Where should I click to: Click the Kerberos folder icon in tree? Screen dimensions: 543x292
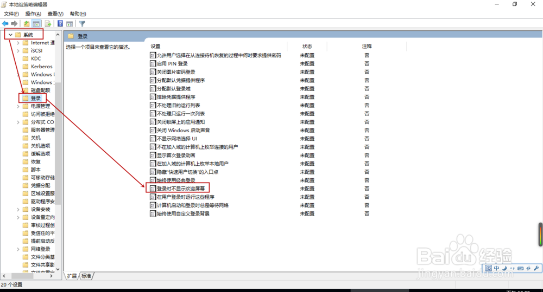26,66
